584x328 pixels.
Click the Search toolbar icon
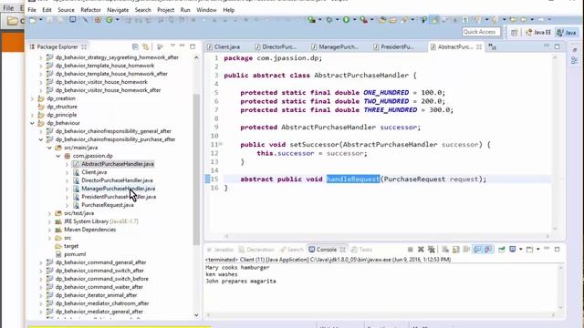click(404, 20)
